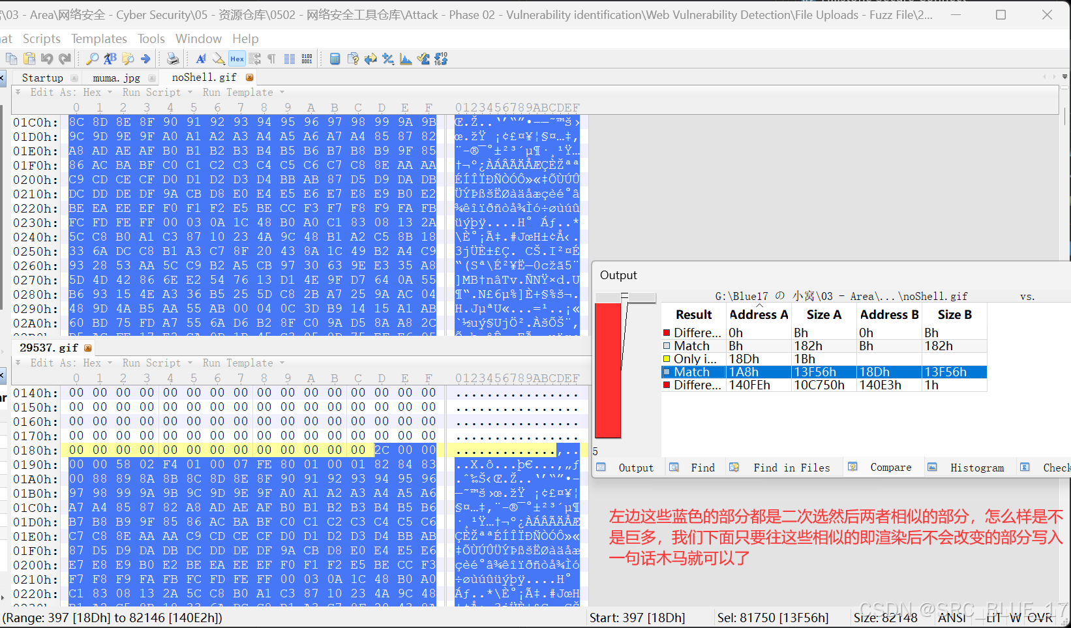The image size is (1071, 628).
Task: Select the Match row at address Bh
Action: point(824,346)
